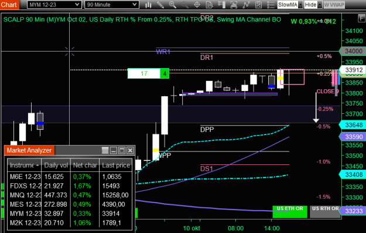Select the DS1 pivot line label

(207, 168)
